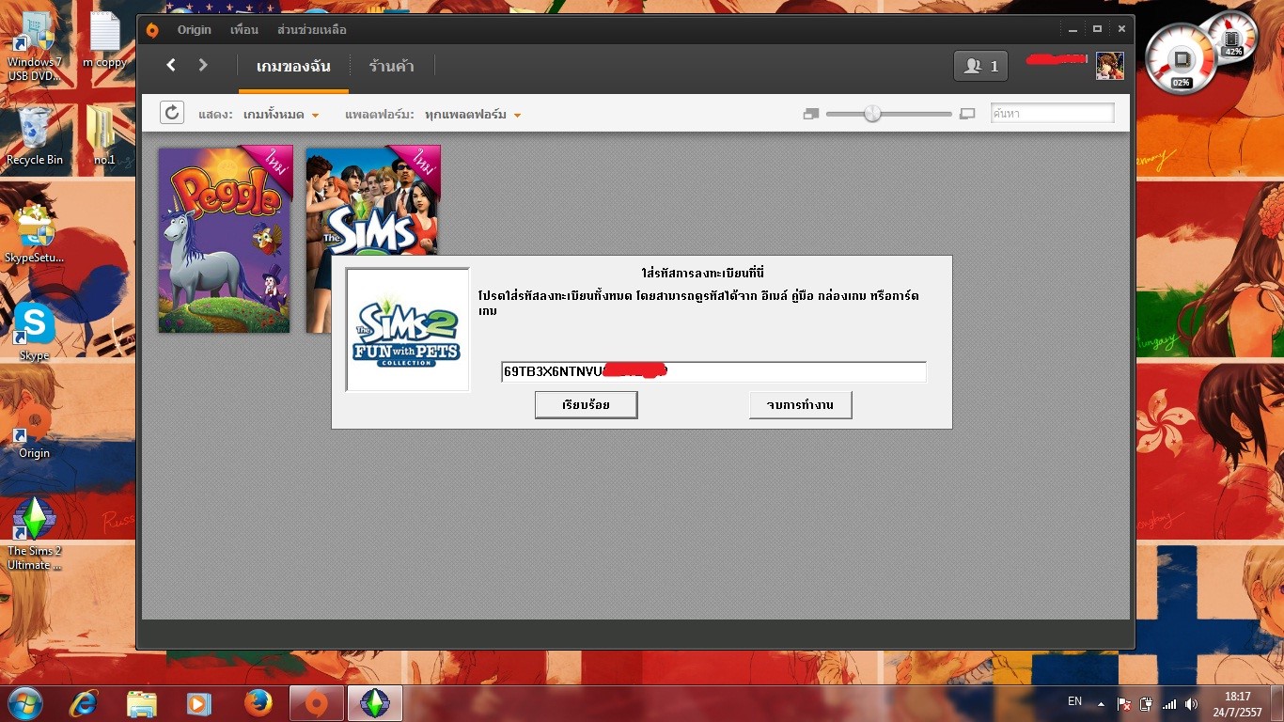Expand the เกมทั้งหมด filter dropdown
The width and height of the screenshot is (1284, 722).
282,115
